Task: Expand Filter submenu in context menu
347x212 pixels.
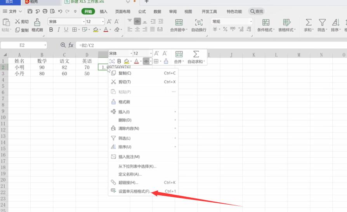Action: [x=143, y=138]
